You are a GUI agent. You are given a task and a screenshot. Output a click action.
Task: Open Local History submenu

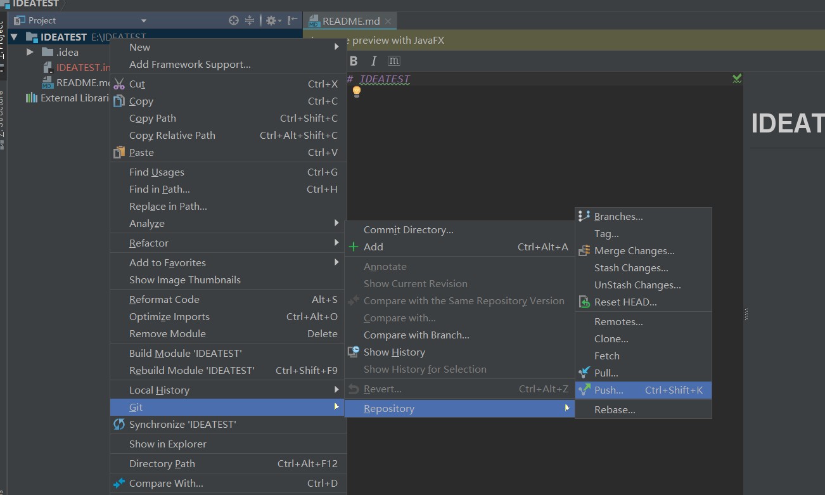(228, 390)
